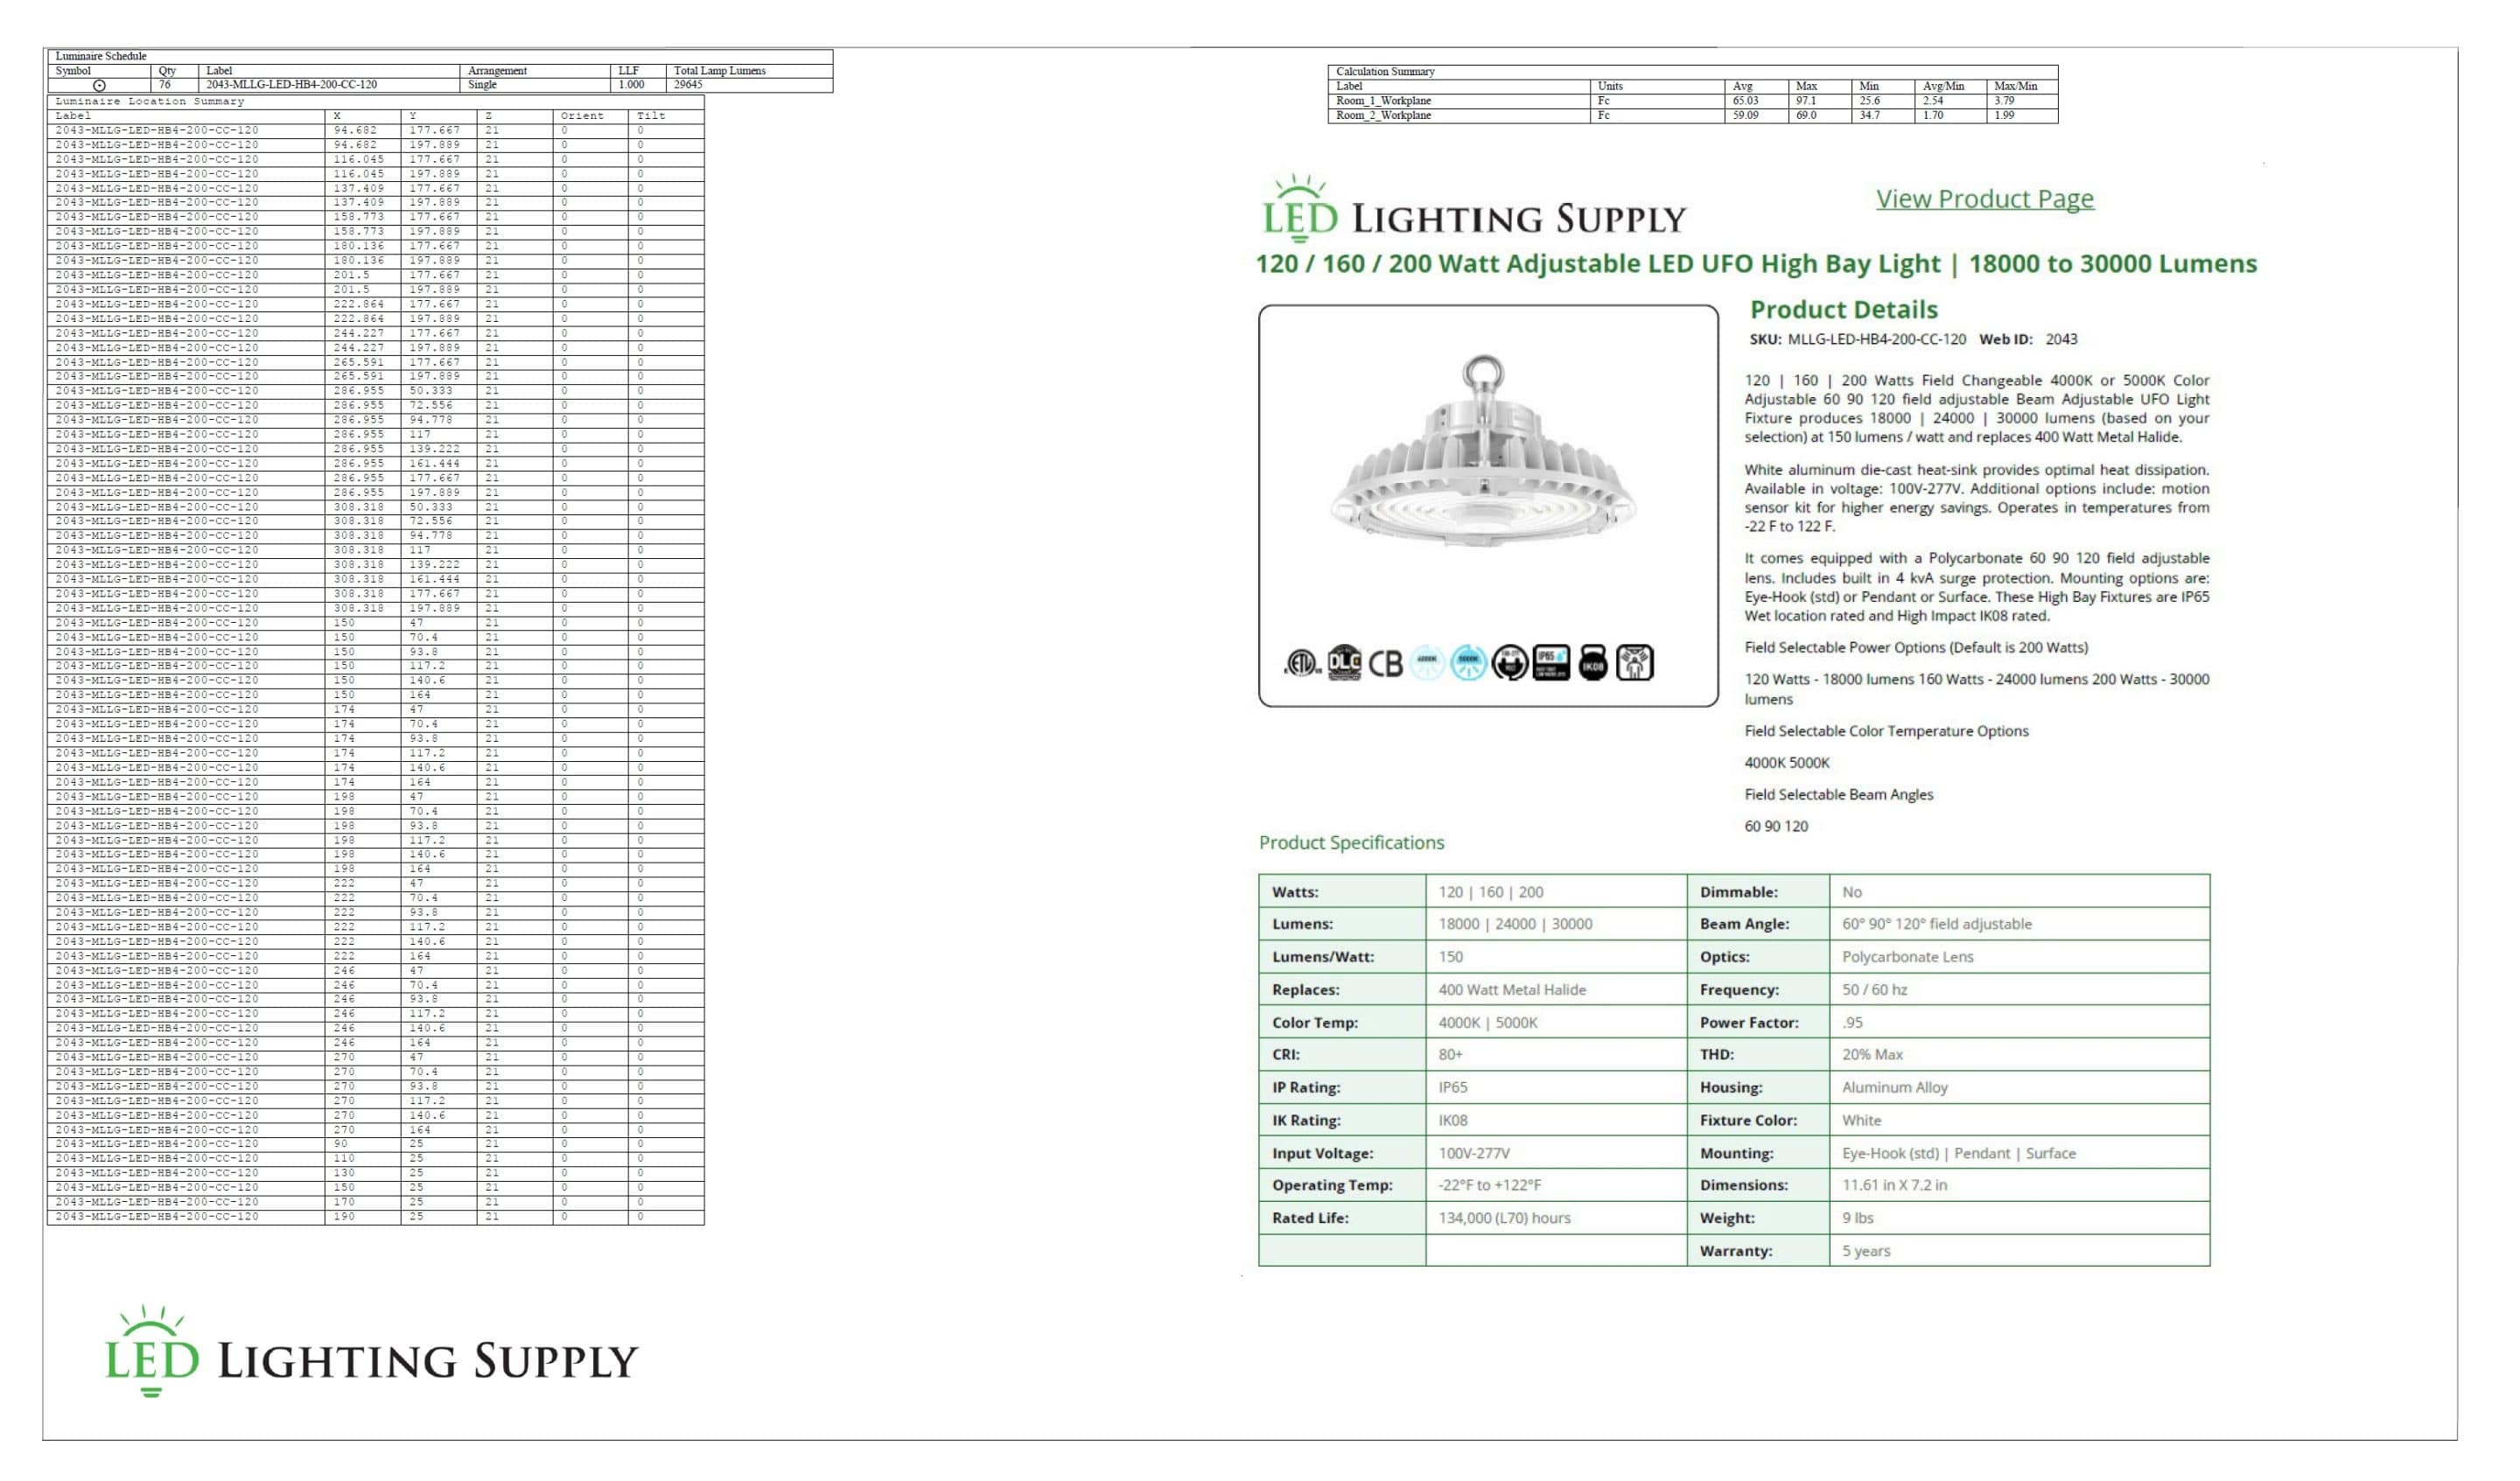Click the Product Specifications heading
The width and height of the screenshot is (2520, 1481).
point(1351,843)
